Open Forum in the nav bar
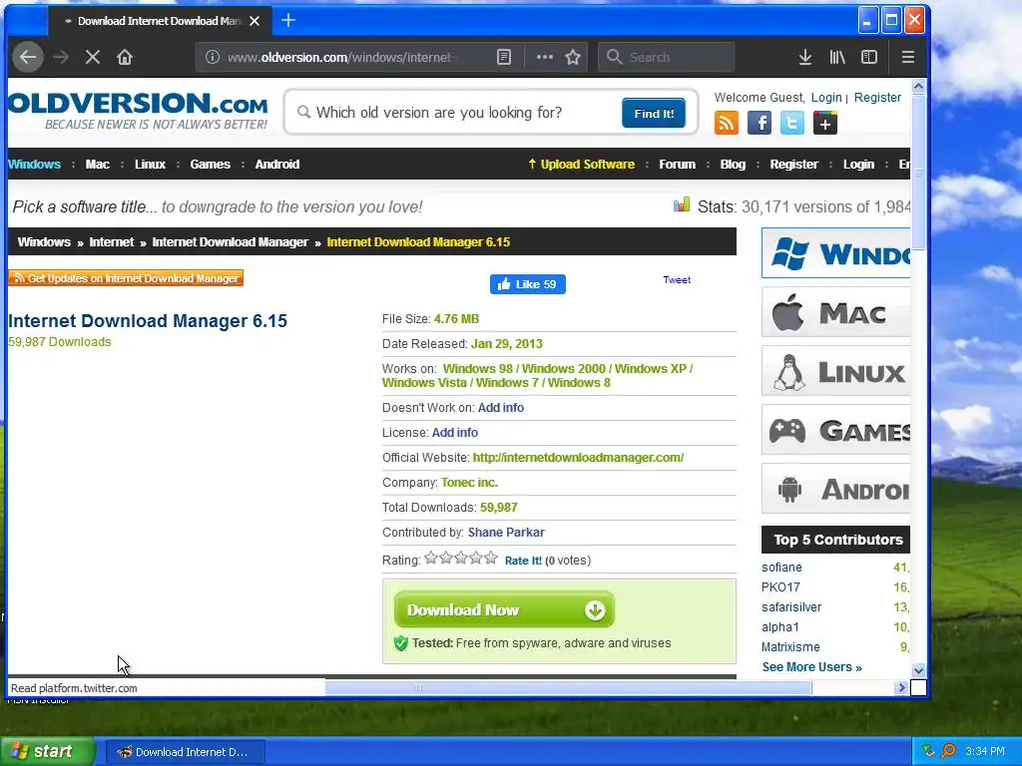Image resolution: width=1022 pixels, height=766 pixels. (x=678, y=165)
